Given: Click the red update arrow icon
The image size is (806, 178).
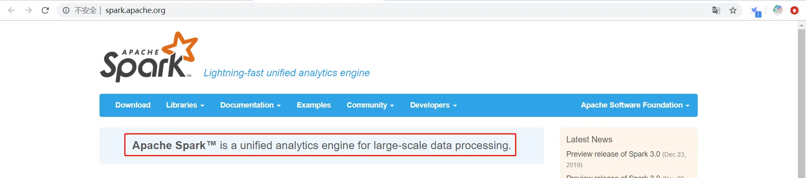Looking at the screenshot, I should [x=794, y=10].
